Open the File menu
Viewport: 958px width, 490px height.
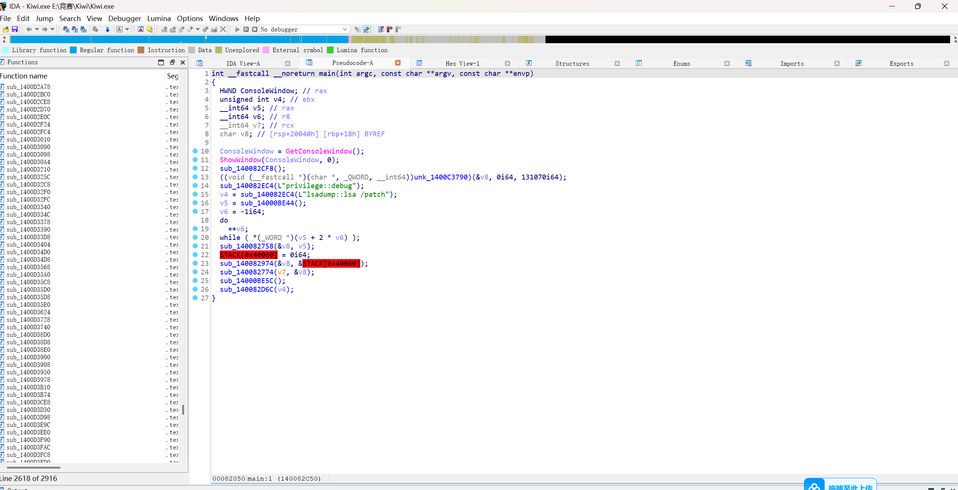pyautogui.click(x=6, y=18)
